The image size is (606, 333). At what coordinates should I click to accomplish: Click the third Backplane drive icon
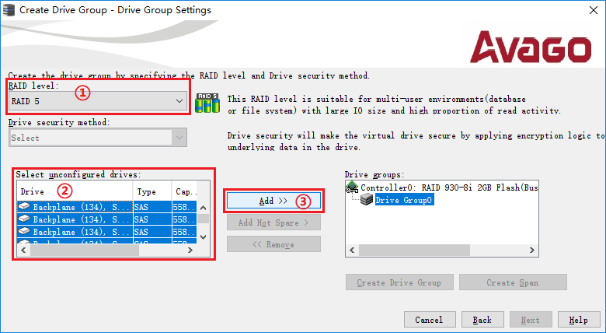(x=25, y=232)
